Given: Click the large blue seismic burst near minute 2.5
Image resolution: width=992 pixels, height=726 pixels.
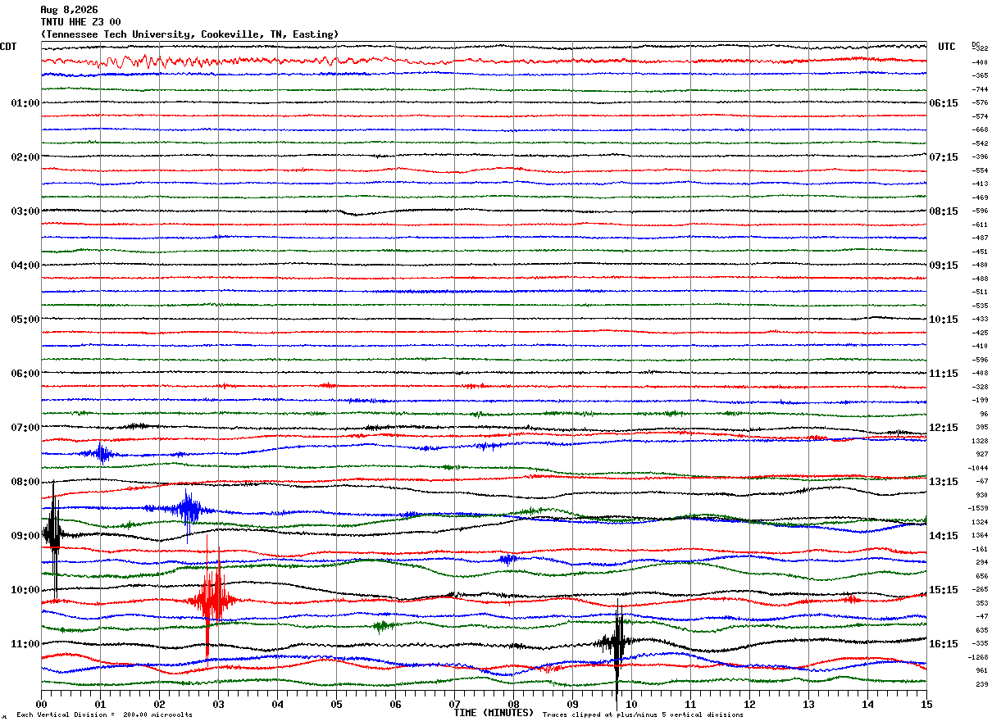Looking at the screenshot, I should [189, 509].
